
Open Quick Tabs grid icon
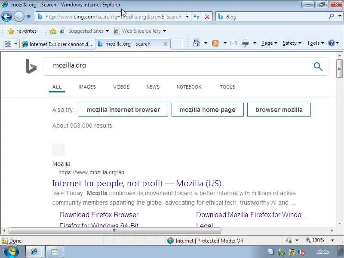tap(8, 44)
